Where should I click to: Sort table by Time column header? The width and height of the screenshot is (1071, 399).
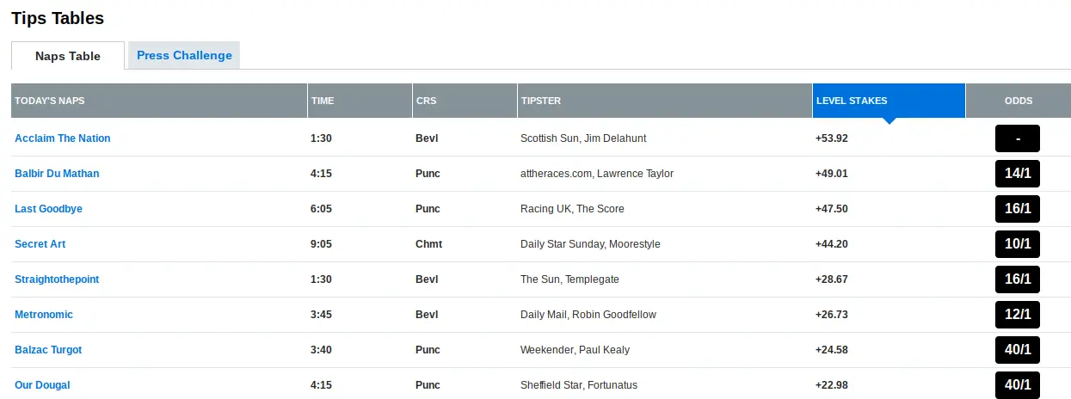coord(323,101)
